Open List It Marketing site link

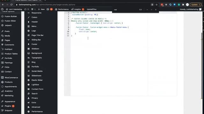14,9
